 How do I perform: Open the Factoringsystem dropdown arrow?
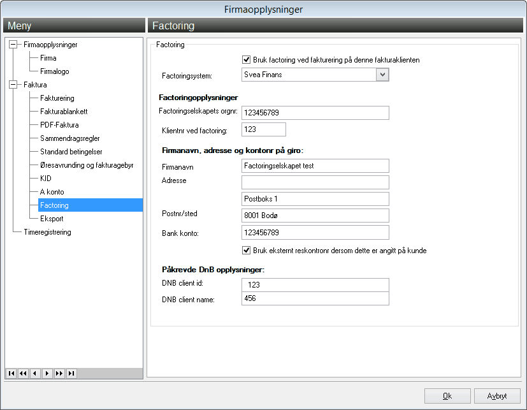coord(382,75)
